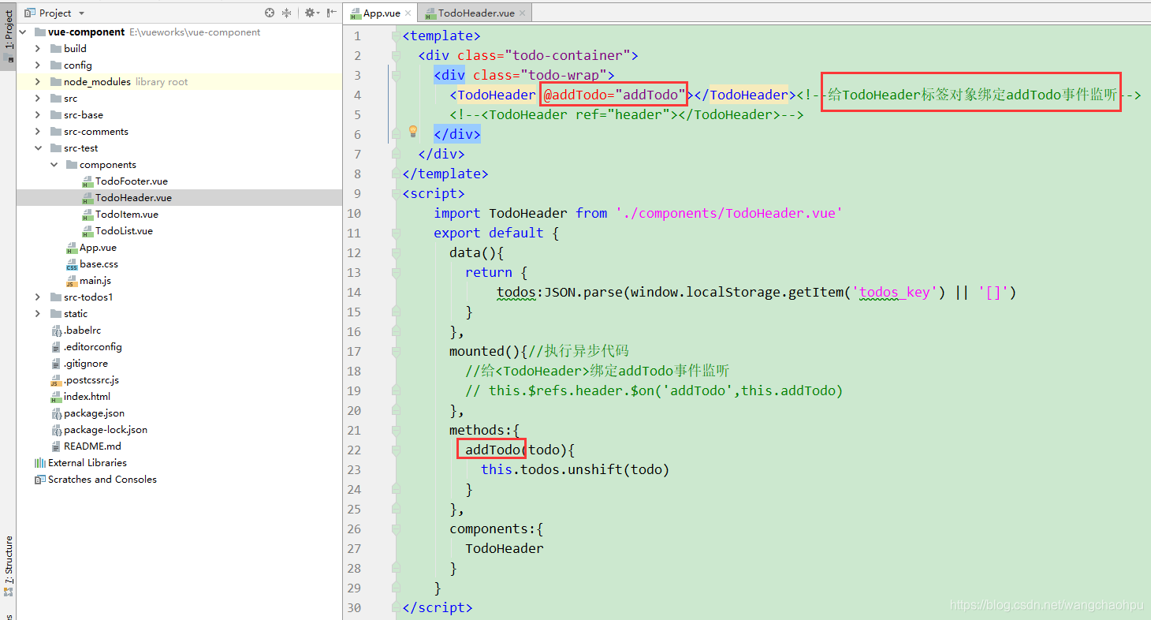Collapse the components folder
Viewport: 1151px width, 620px height.
(x=54, y=165)
